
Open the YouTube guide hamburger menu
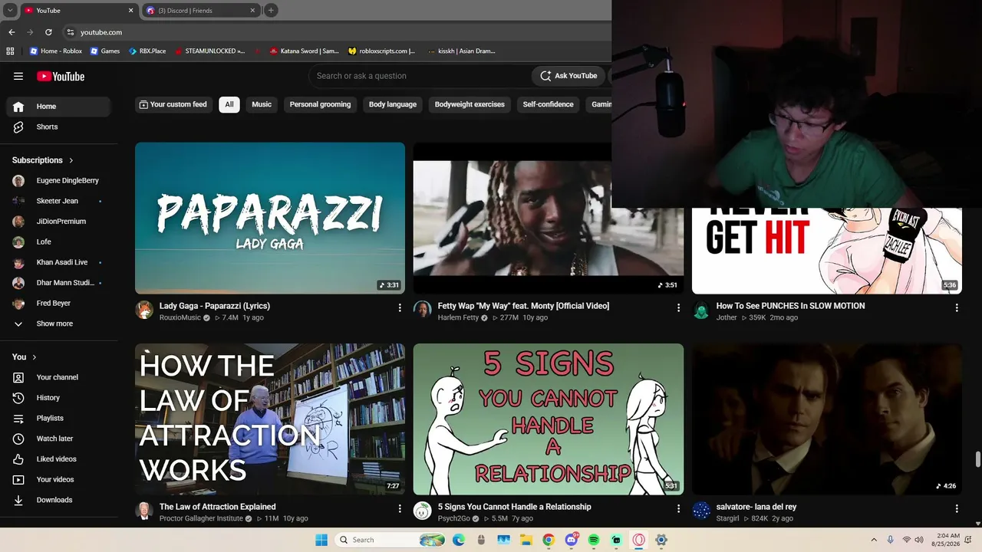(x=18, y=76)
